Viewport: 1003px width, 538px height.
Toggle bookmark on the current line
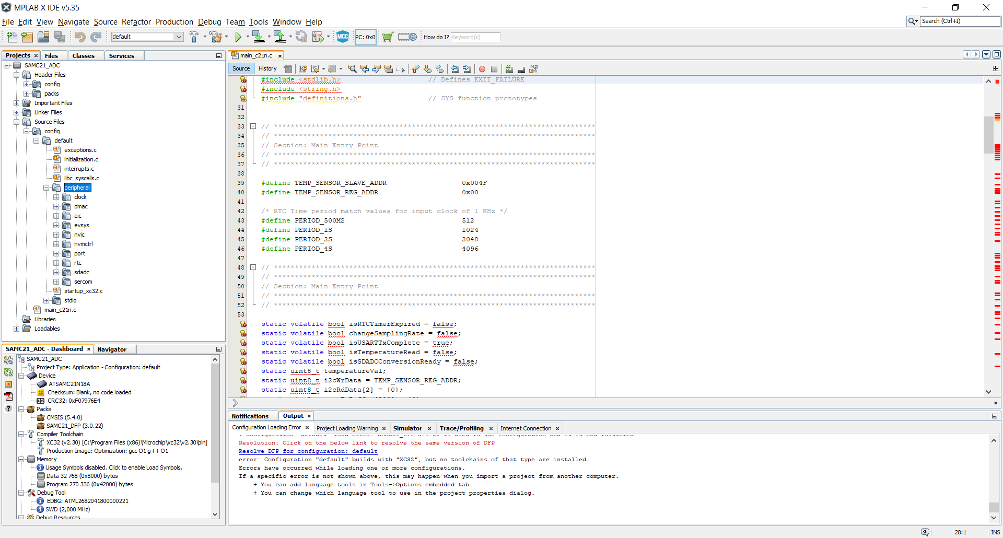coord(440,68)
